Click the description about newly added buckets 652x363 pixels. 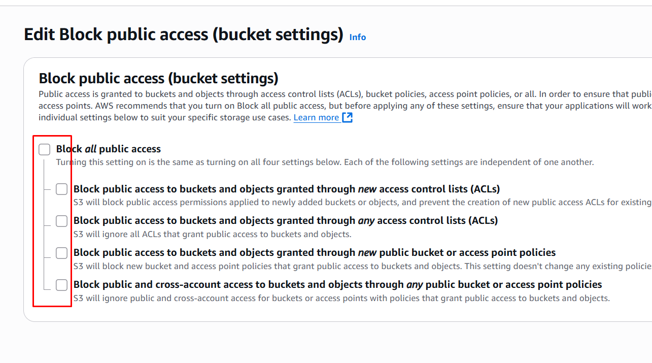pyautogui.click(x=355, y=202)
